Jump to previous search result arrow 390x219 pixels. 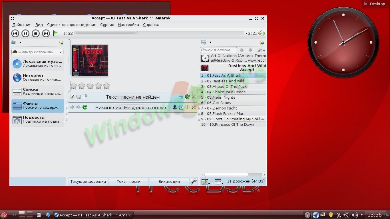(x=242, y=50)
